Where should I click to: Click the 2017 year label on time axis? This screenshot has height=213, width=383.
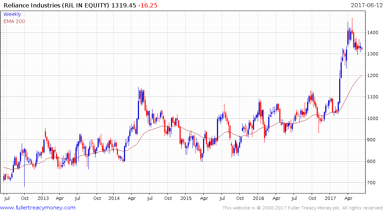[330, 198]
